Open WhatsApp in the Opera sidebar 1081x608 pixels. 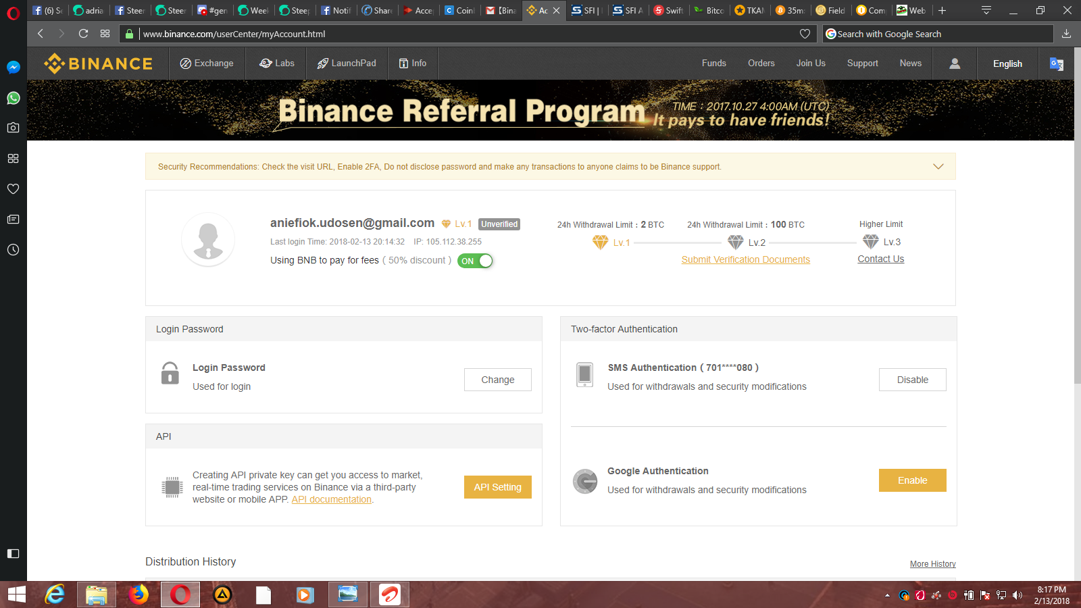pyautogui.click(x=13, y=98)
